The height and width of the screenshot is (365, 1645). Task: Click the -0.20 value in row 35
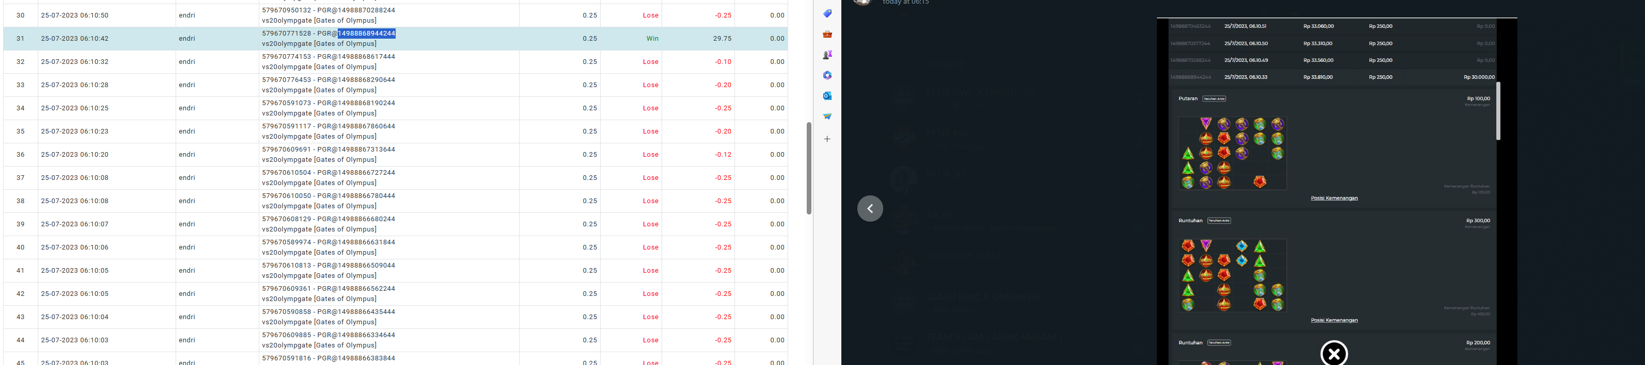coord(723,131)
